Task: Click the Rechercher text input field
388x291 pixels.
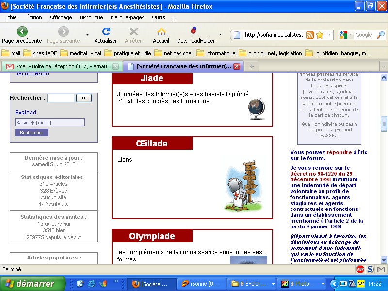Action: click(x=61, y=98)
